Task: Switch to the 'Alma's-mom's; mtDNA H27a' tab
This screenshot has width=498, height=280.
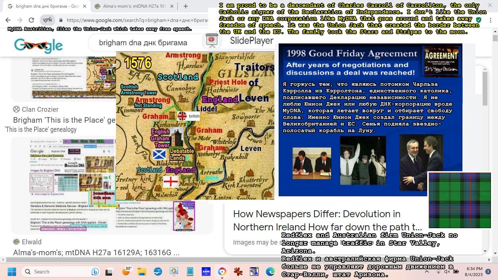Action: pos(134,6)
